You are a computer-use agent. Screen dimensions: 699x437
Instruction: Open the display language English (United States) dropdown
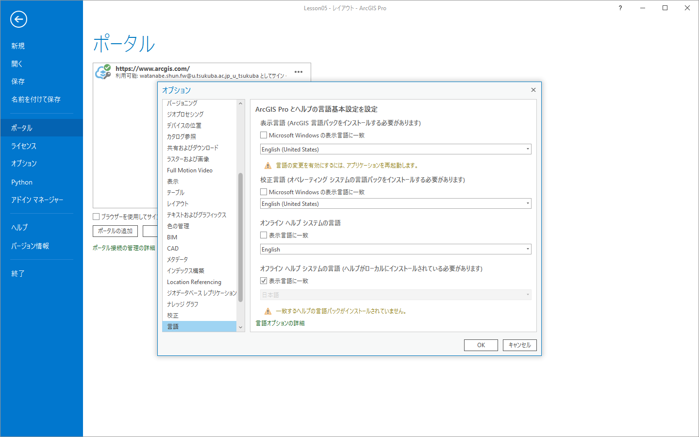[396, 149]
